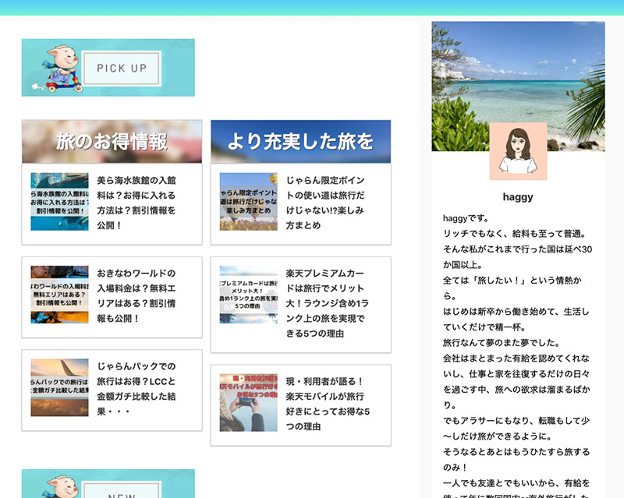Viewport: 624px width, 498px height.
Task: Click the じゃらん限定ポイント article thumbnail
Action: click(x=248, y=202)
